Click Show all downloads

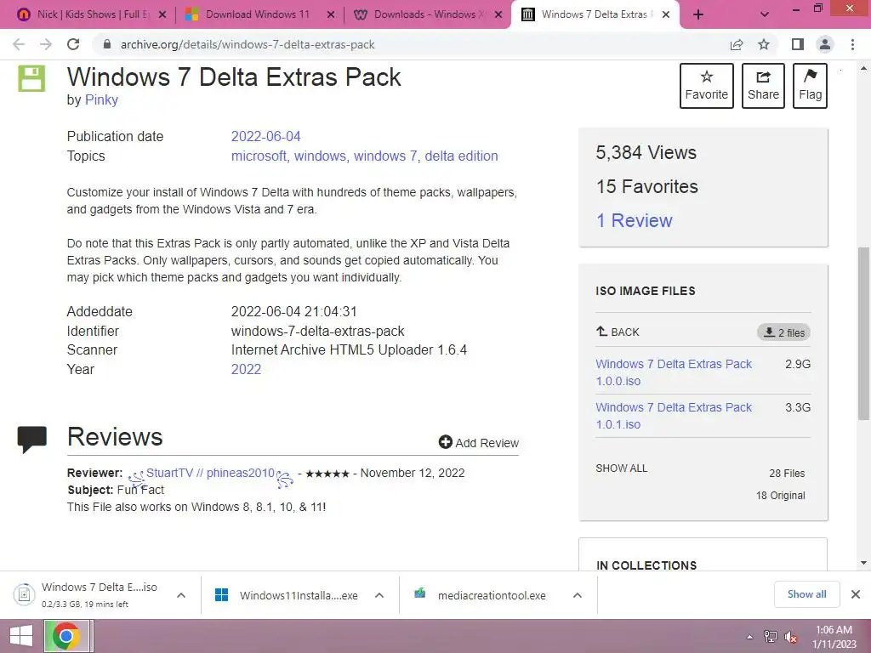coord(806,594)
